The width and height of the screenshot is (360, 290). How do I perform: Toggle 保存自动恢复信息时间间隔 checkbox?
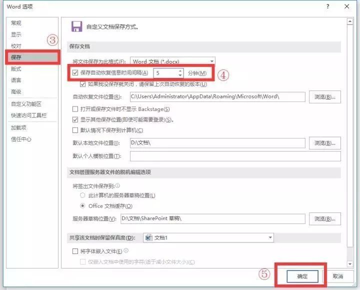[75, 73]
